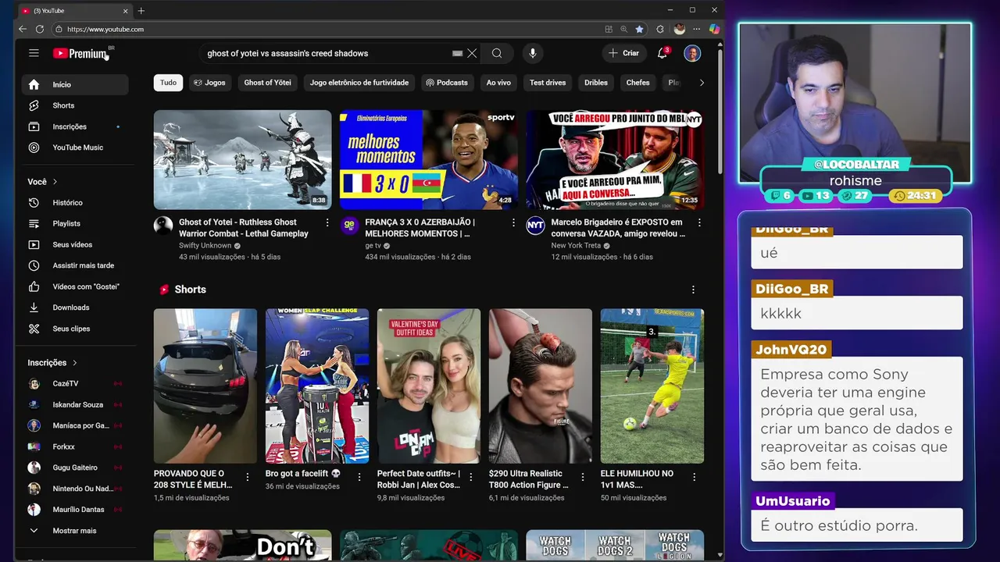Click the Criar button

(623, 53)
